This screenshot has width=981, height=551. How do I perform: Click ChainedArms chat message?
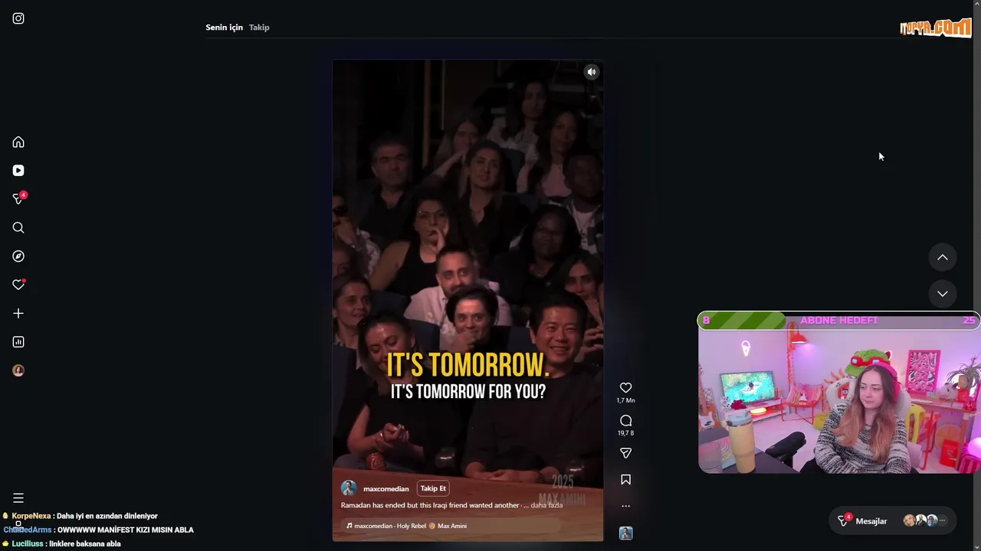click(98, 530)
